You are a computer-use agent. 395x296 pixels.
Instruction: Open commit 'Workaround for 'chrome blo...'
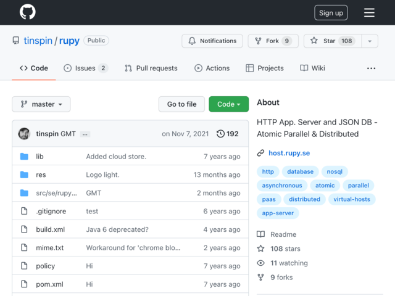point(133,248)
